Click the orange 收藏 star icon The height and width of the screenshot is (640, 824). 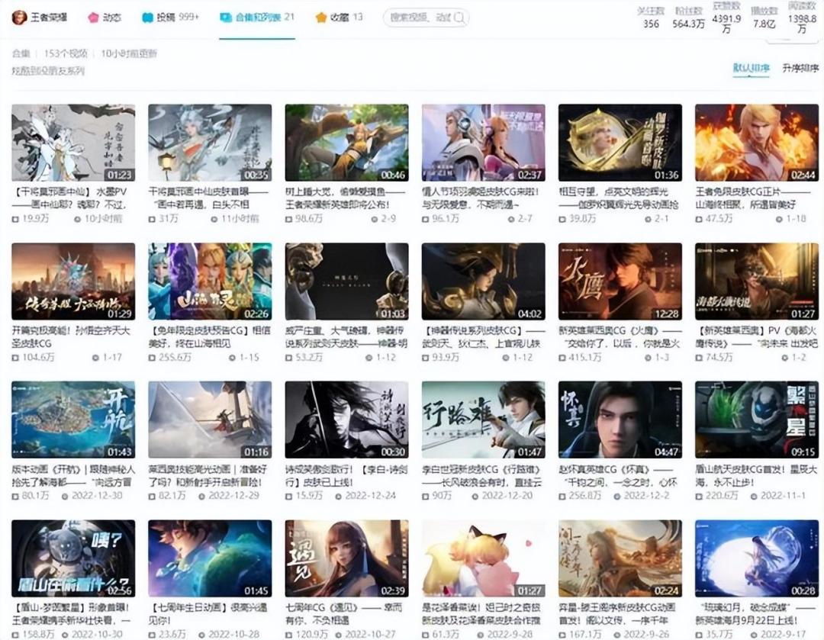tap(320, 18)
